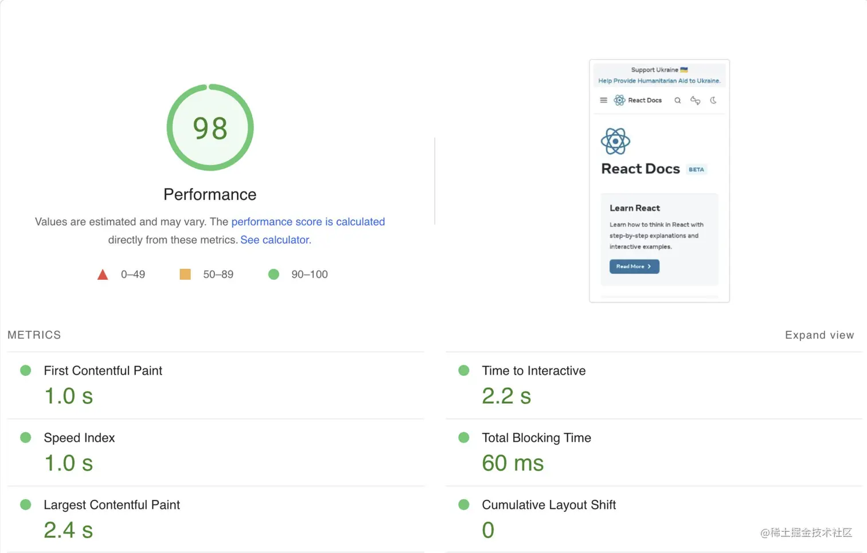Click the green status dot for First Contentful Paint

[26, 371]
